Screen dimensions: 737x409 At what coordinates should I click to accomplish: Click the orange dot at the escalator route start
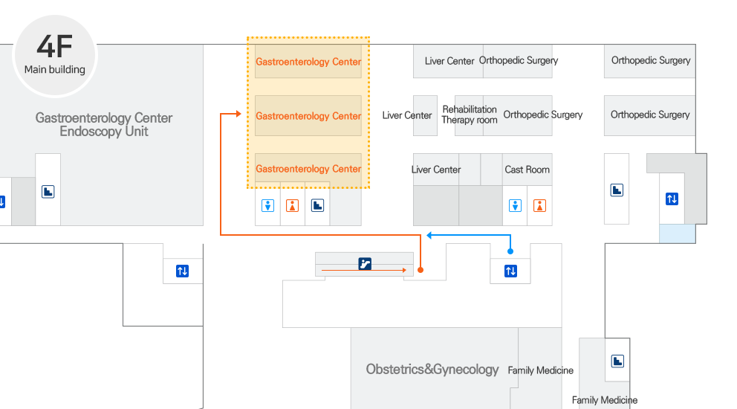tap(421, 271)
